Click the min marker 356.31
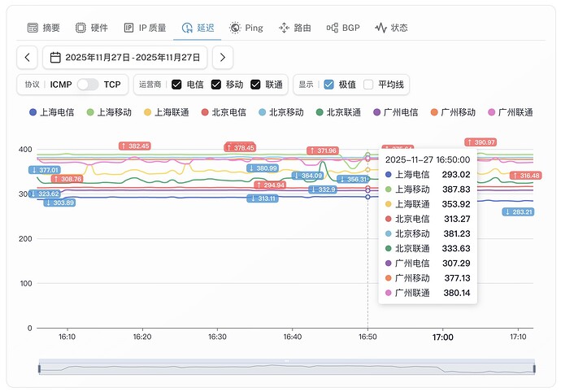The image size is (561, 392). coord(353,179)
